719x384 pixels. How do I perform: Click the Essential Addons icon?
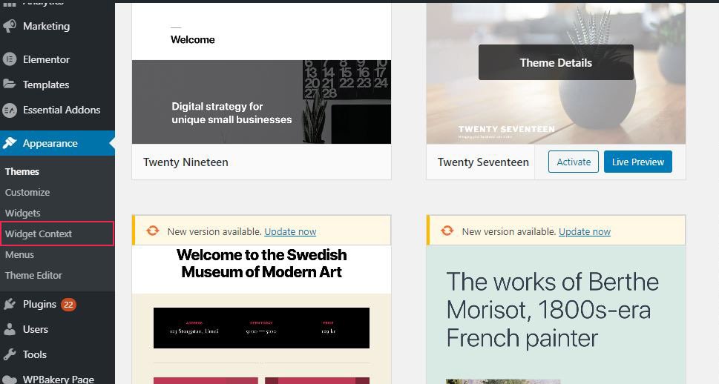(10, 110)
